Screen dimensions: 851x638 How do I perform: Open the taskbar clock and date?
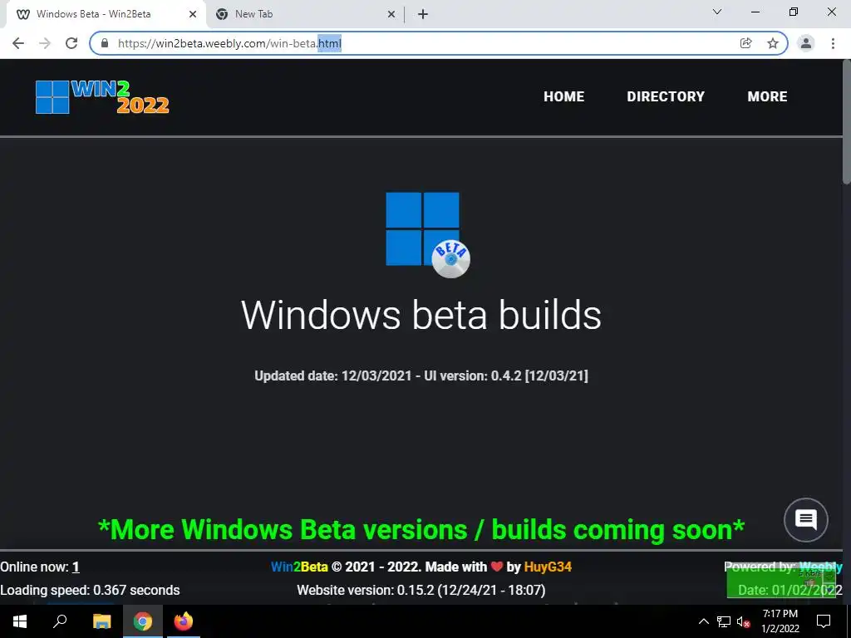[x=780, y=621]
